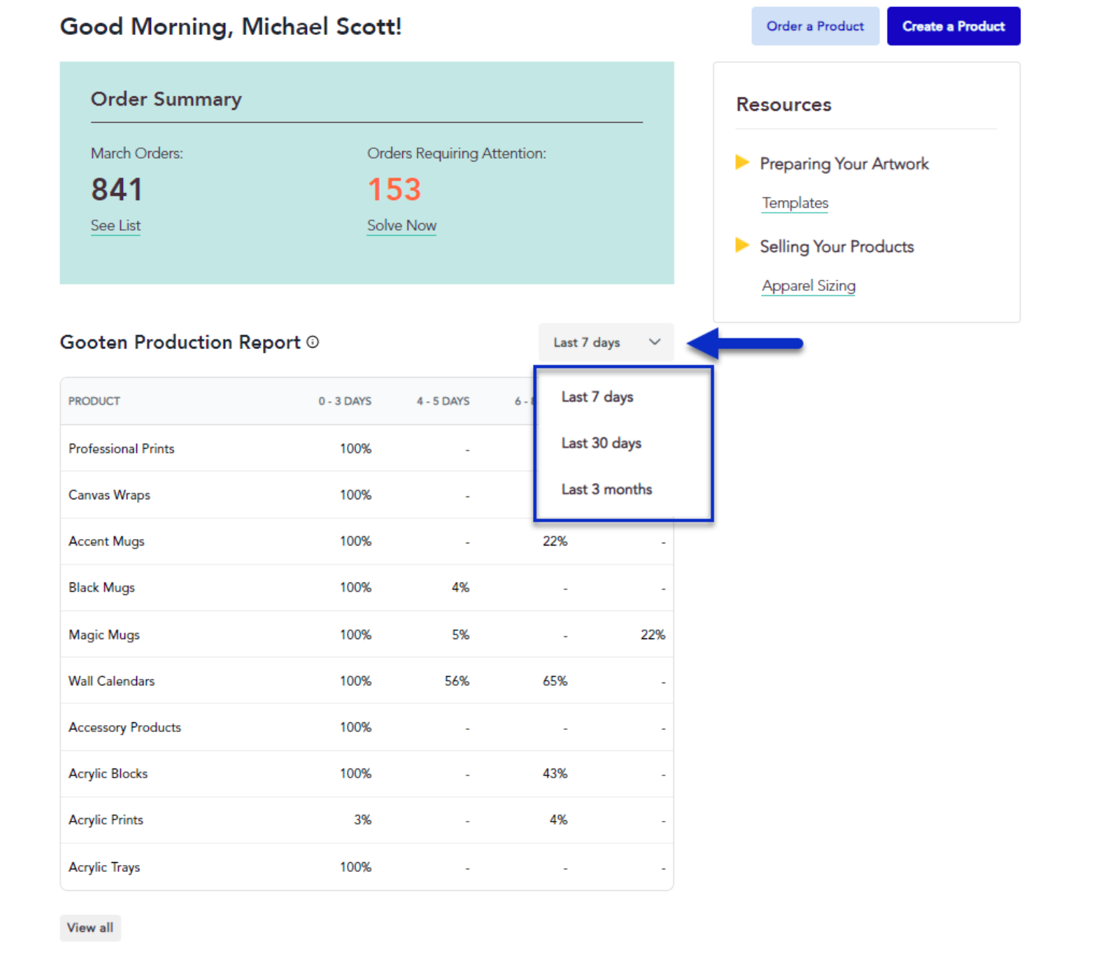Click the Resources heading
Viewport: 1105px width, 965px height.
[x=784, y=104]
